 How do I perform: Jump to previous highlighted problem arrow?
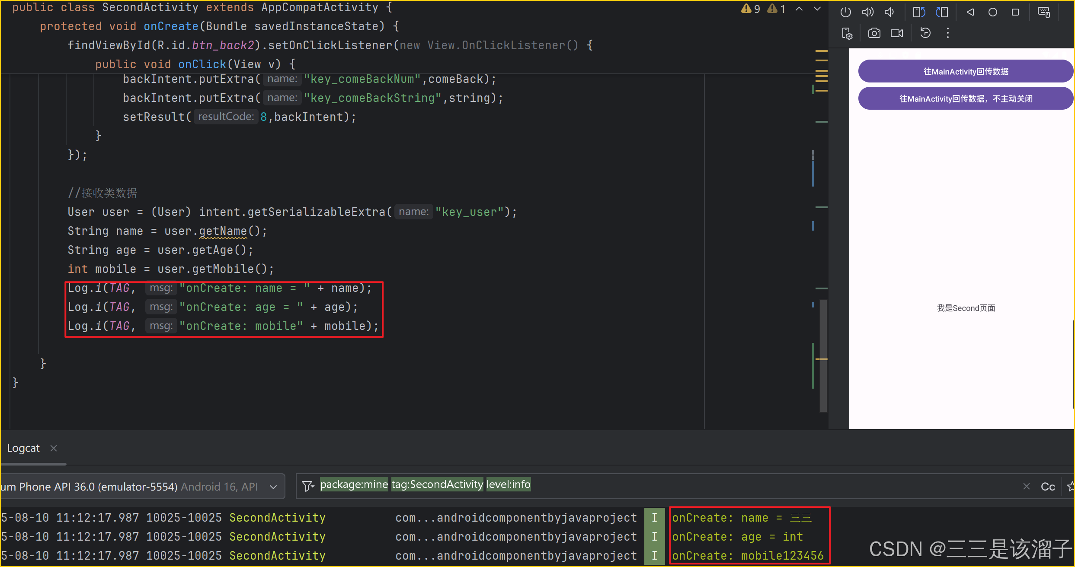coord(799,9)
